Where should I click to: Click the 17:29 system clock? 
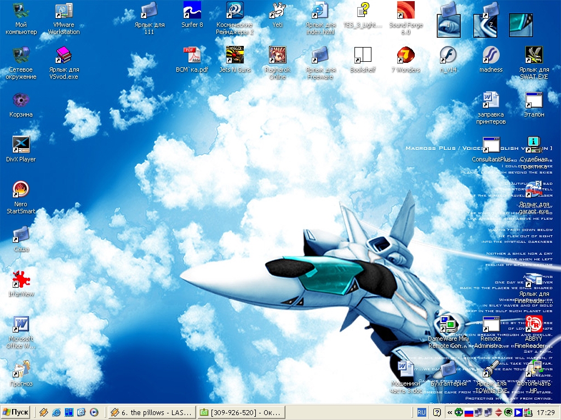545,412
